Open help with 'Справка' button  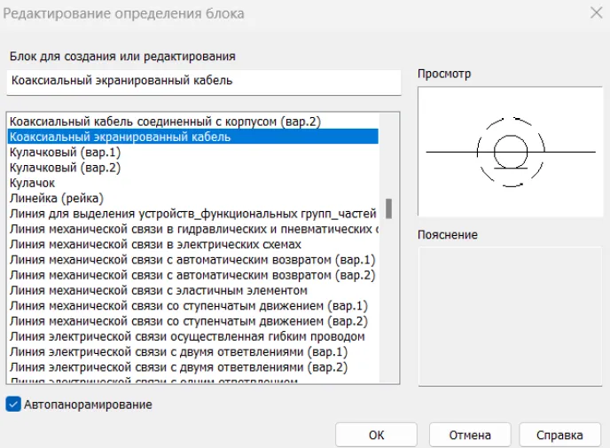click(x=559, y=436)
